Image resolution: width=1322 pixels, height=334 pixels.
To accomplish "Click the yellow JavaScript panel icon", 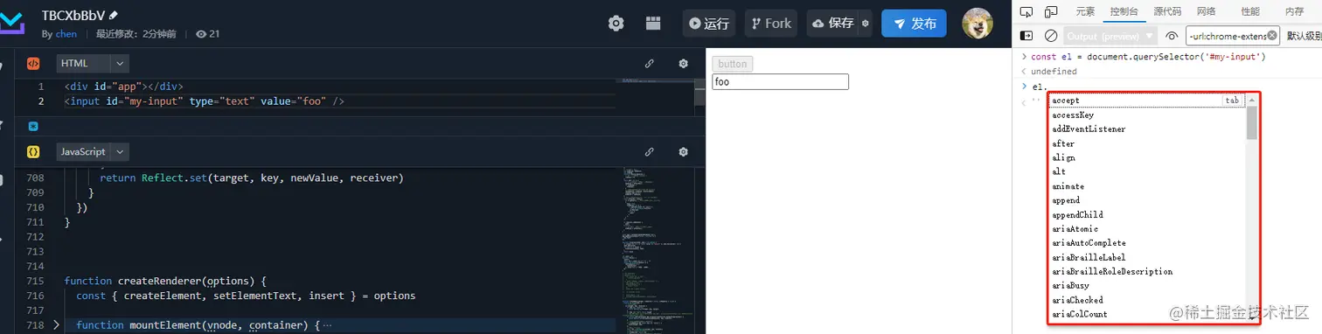I will pos(33,151).
